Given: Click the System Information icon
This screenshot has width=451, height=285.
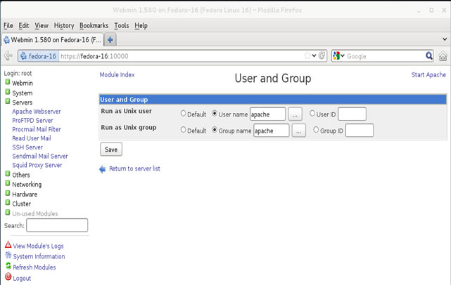Looking at the screenshot, I should [x=8, y=255].
